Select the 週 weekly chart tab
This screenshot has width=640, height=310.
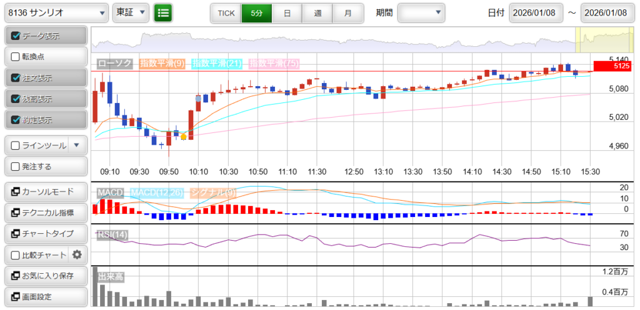[x=317, y=12]
